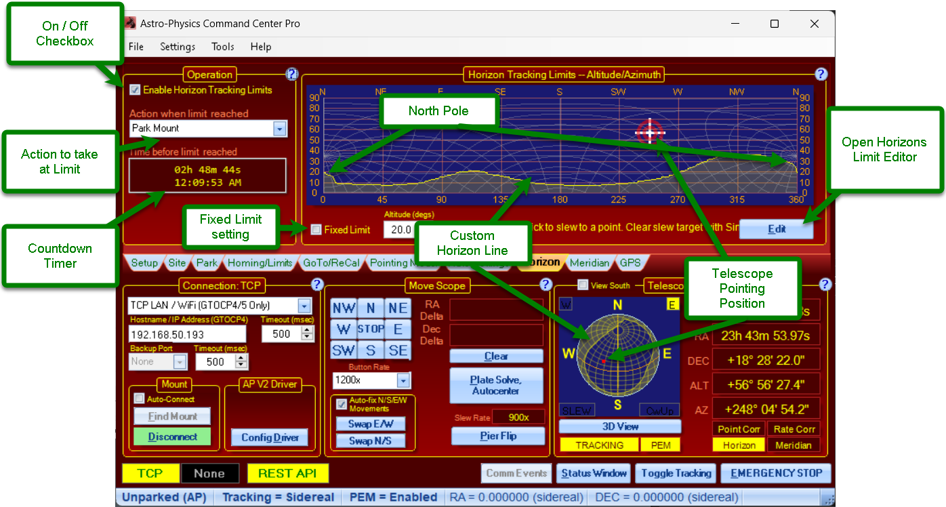Move scope with the SW direction button

tap(344, 350)
